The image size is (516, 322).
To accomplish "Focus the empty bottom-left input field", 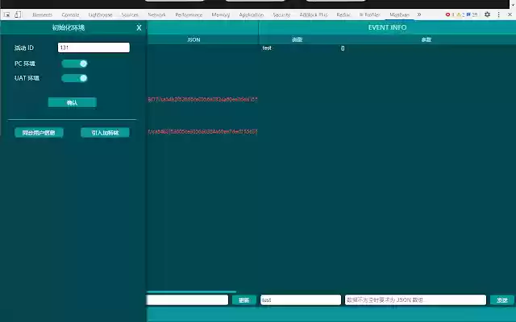I will (x=187, y=300).
